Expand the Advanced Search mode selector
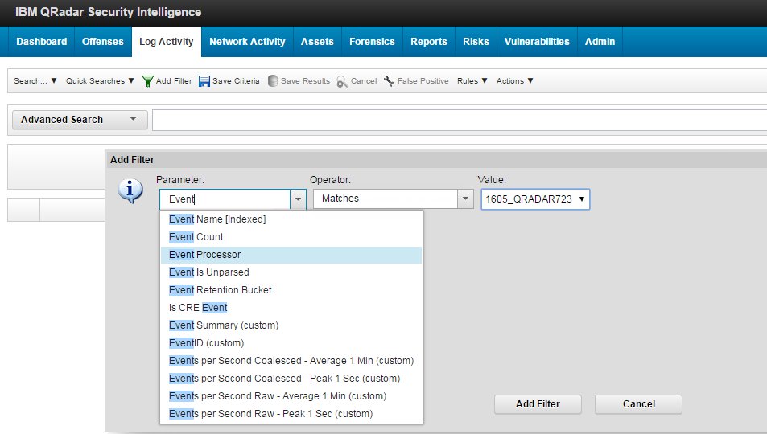 click(80, 120)
